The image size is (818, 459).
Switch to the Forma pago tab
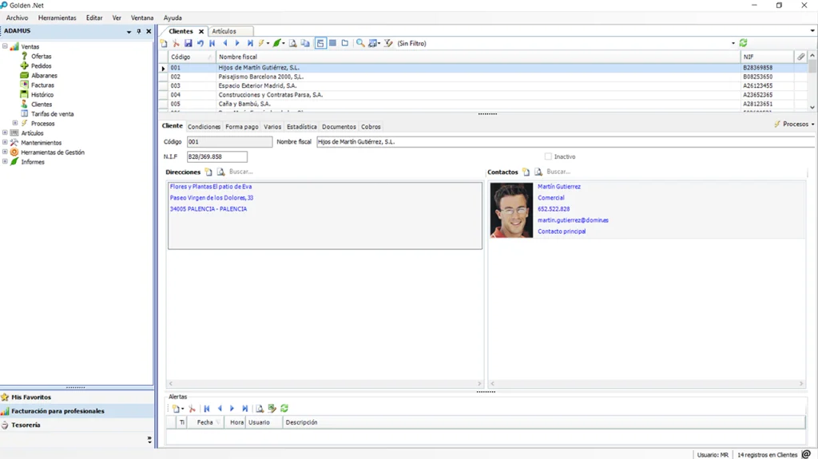pyautogui.click(x=241, y=127)
